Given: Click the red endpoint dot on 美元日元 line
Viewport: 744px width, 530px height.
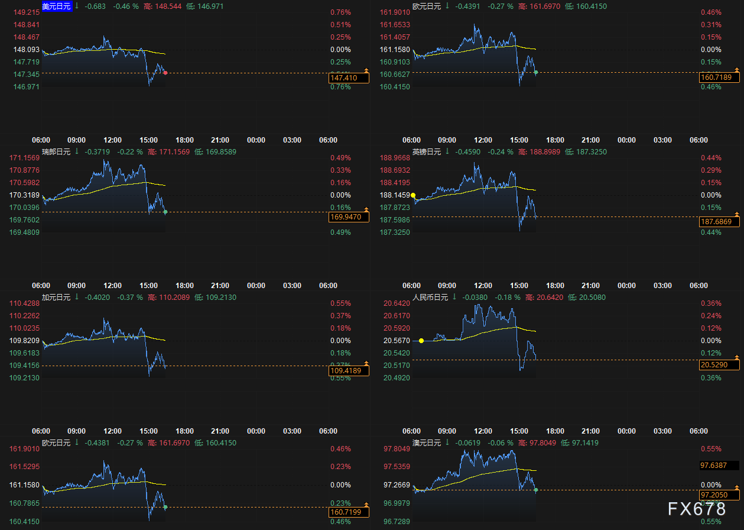Looking at the screenshot, I should pyautogui.click(x=165, y=73).
